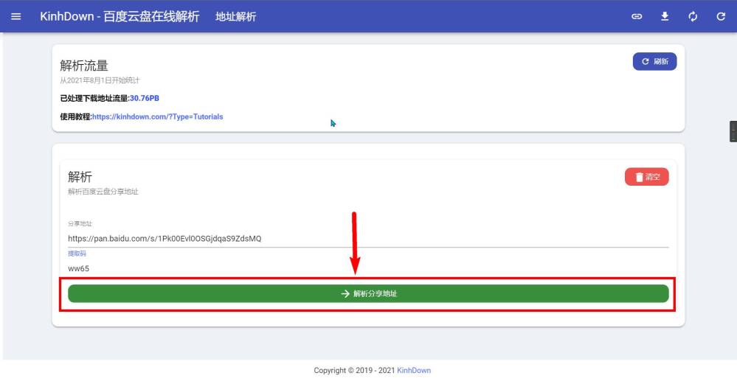The height and width of the screenshot is (381, 737).
Task: Click the green 解析分享地址 button
Action: tap(368, 293)
